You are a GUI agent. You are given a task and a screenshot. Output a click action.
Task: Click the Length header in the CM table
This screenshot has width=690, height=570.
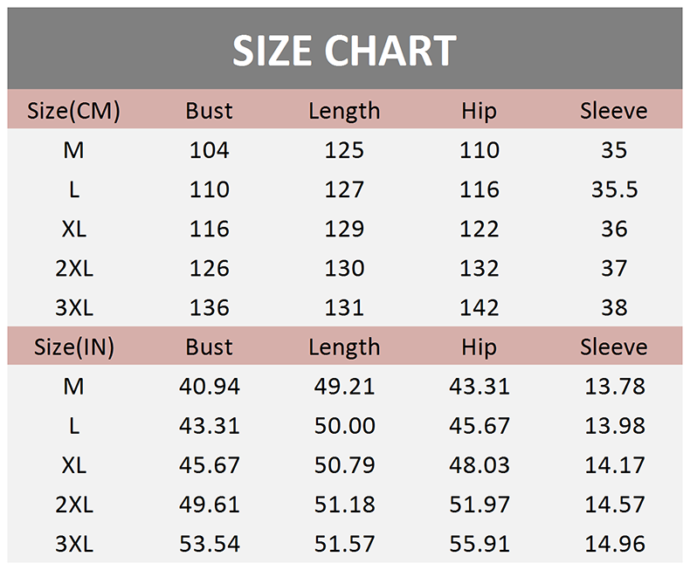(x=344, y=111)
